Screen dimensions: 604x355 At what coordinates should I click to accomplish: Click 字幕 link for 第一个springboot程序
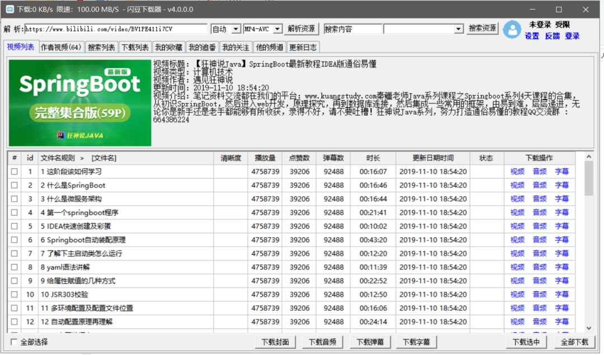pos(561,212)
